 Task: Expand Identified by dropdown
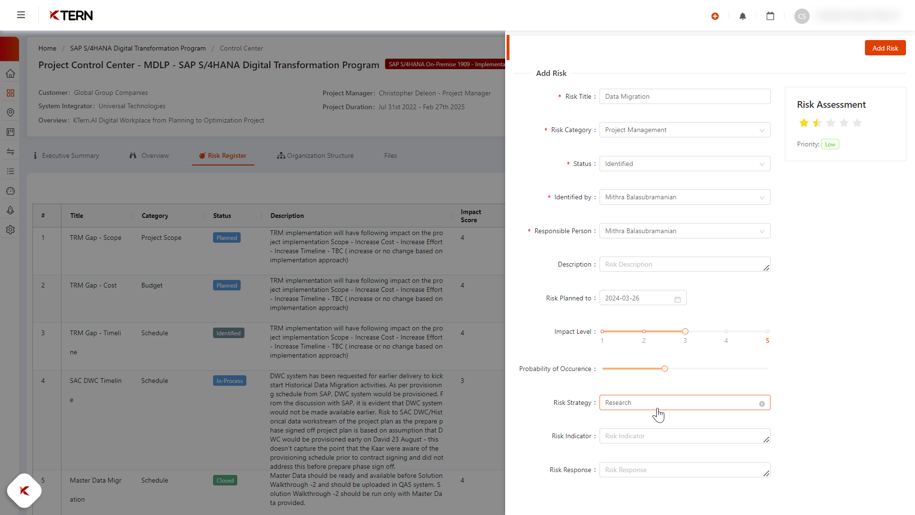(x=685, y=197)
